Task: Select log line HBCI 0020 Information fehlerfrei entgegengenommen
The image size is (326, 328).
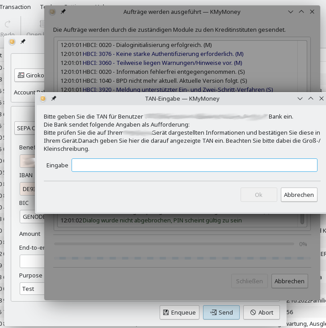Action: click(x=153, y=72)
